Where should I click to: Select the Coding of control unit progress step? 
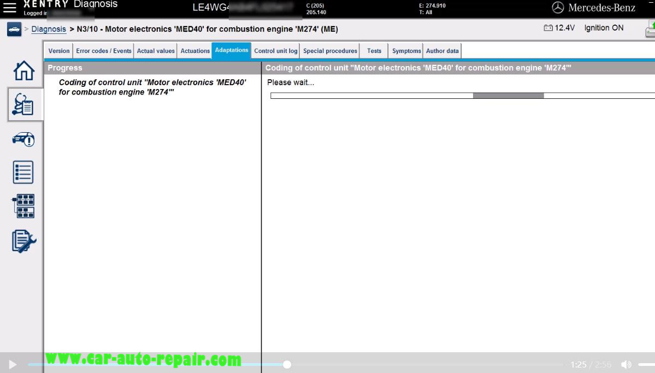[x=152, y=87]
